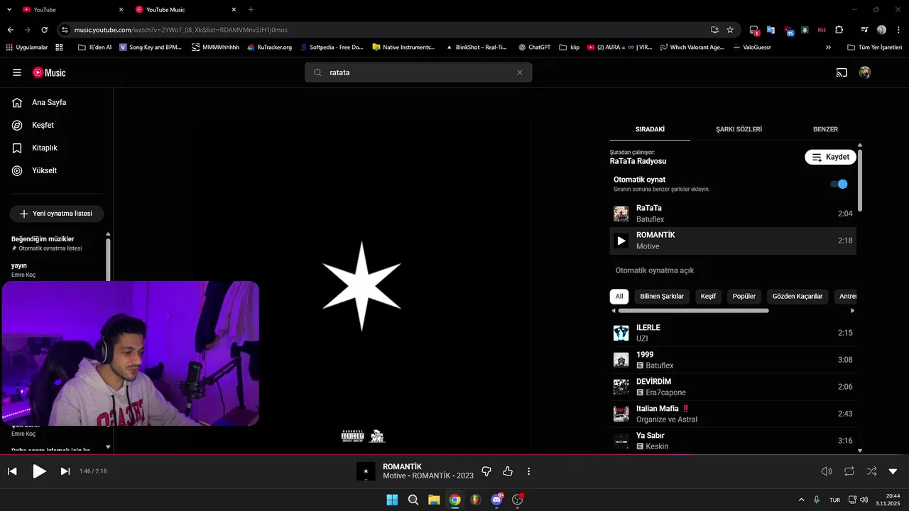Click the ratata search field
The image size is (909, 511).
point(418,72)
